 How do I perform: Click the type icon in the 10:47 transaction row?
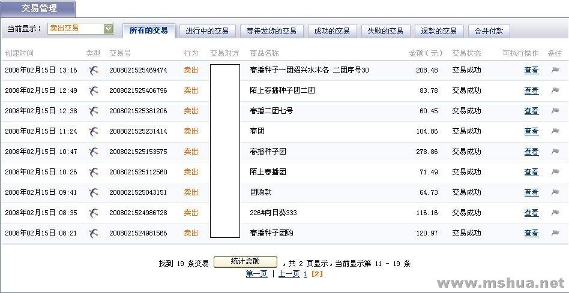pos(93,152)
